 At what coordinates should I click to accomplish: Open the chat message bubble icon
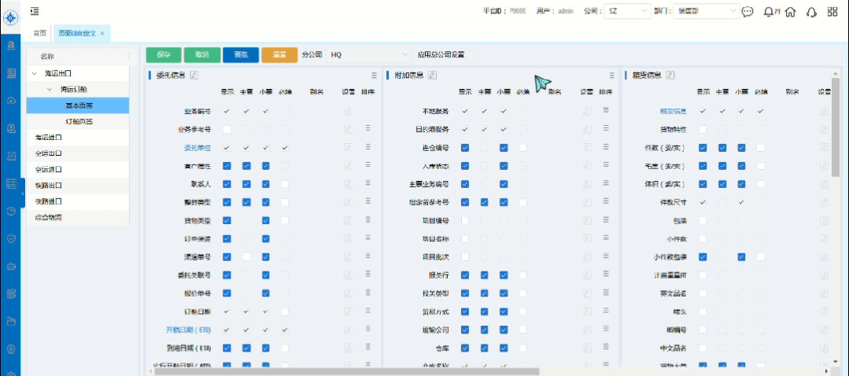(x=747, y=11)
